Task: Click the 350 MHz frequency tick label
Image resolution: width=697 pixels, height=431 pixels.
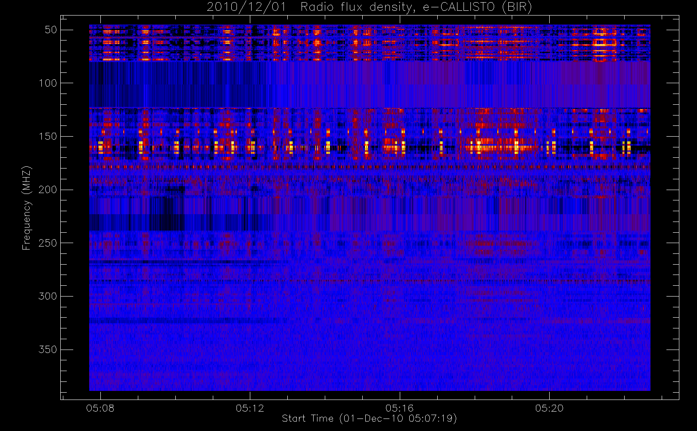Action: click(x=48, y=350)
